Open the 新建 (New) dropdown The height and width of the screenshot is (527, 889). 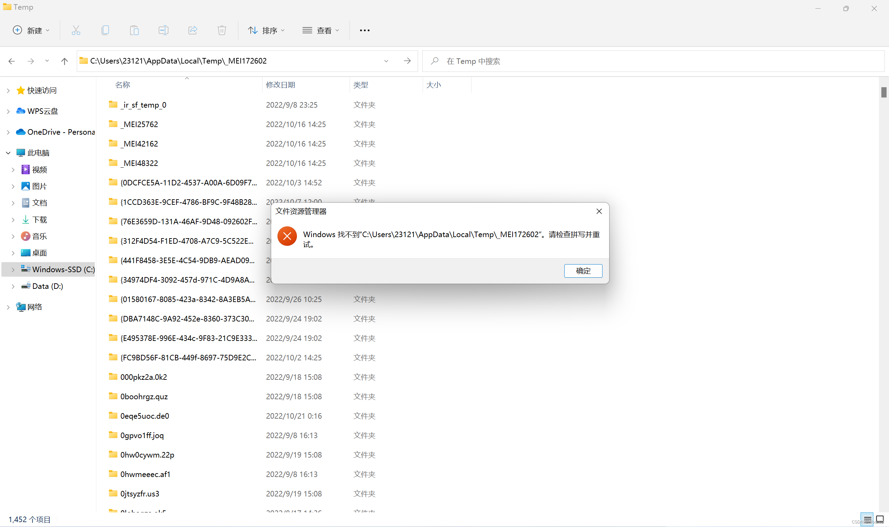[x=31, y=30]
